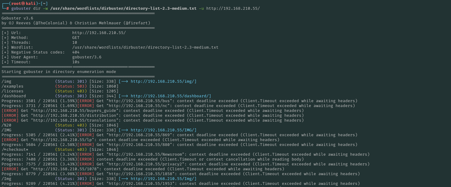Click the URL value beside the Url label

coord(99,33)
